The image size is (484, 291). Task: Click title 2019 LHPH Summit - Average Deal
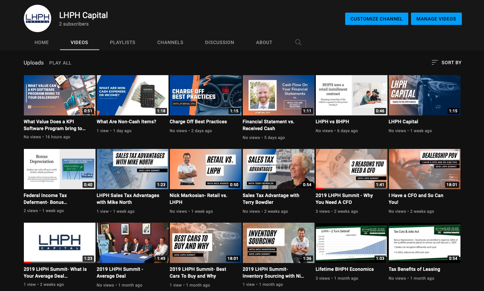click(120, 273)
